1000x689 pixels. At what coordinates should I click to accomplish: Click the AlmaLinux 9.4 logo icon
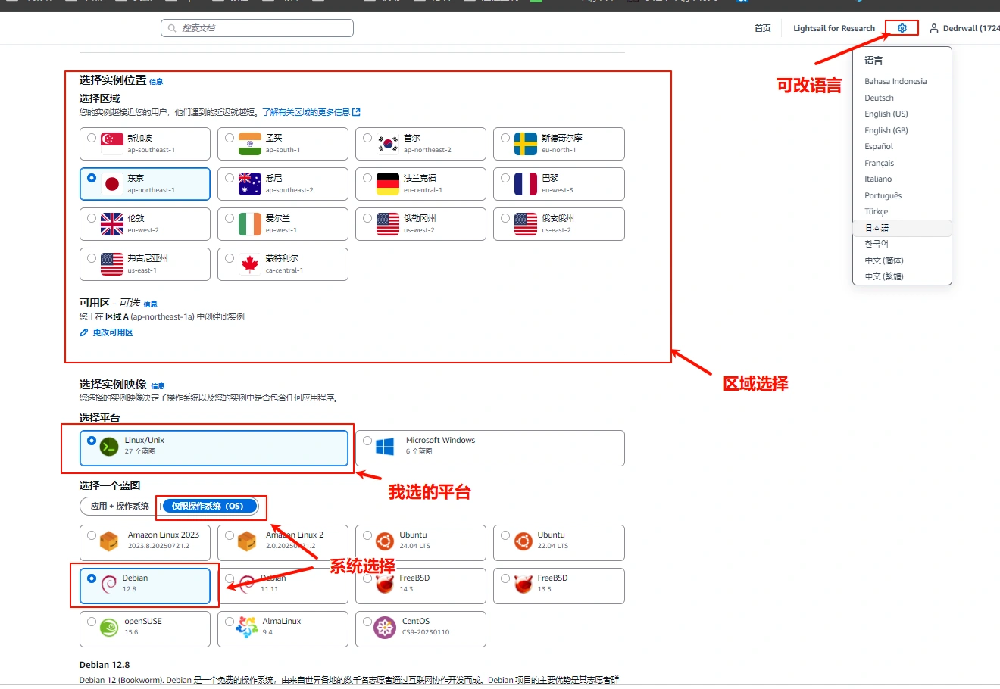click(x=247, y=627)
